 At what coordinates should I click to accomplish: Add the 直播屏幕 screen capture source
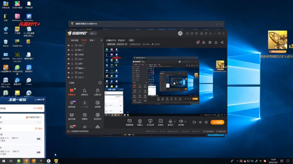point(130,122)
